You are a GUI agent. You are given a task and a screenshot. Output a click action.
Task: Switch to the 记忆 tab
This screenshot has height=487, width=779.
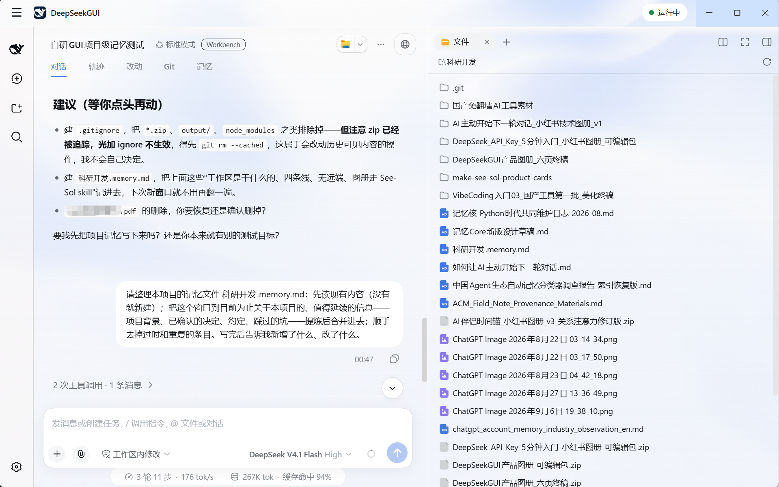click(205, 67)
